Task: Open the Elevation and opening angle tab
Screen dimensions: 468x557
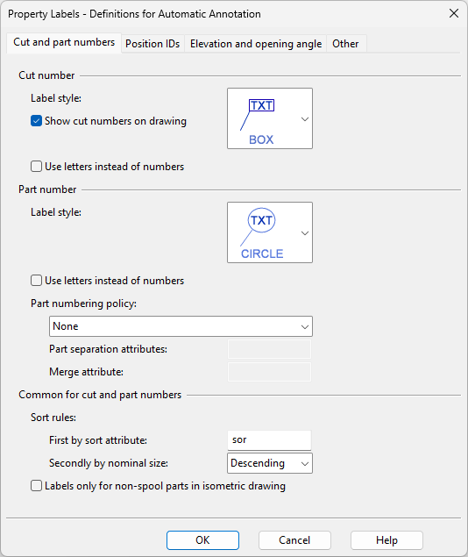Action: point(256,44)
